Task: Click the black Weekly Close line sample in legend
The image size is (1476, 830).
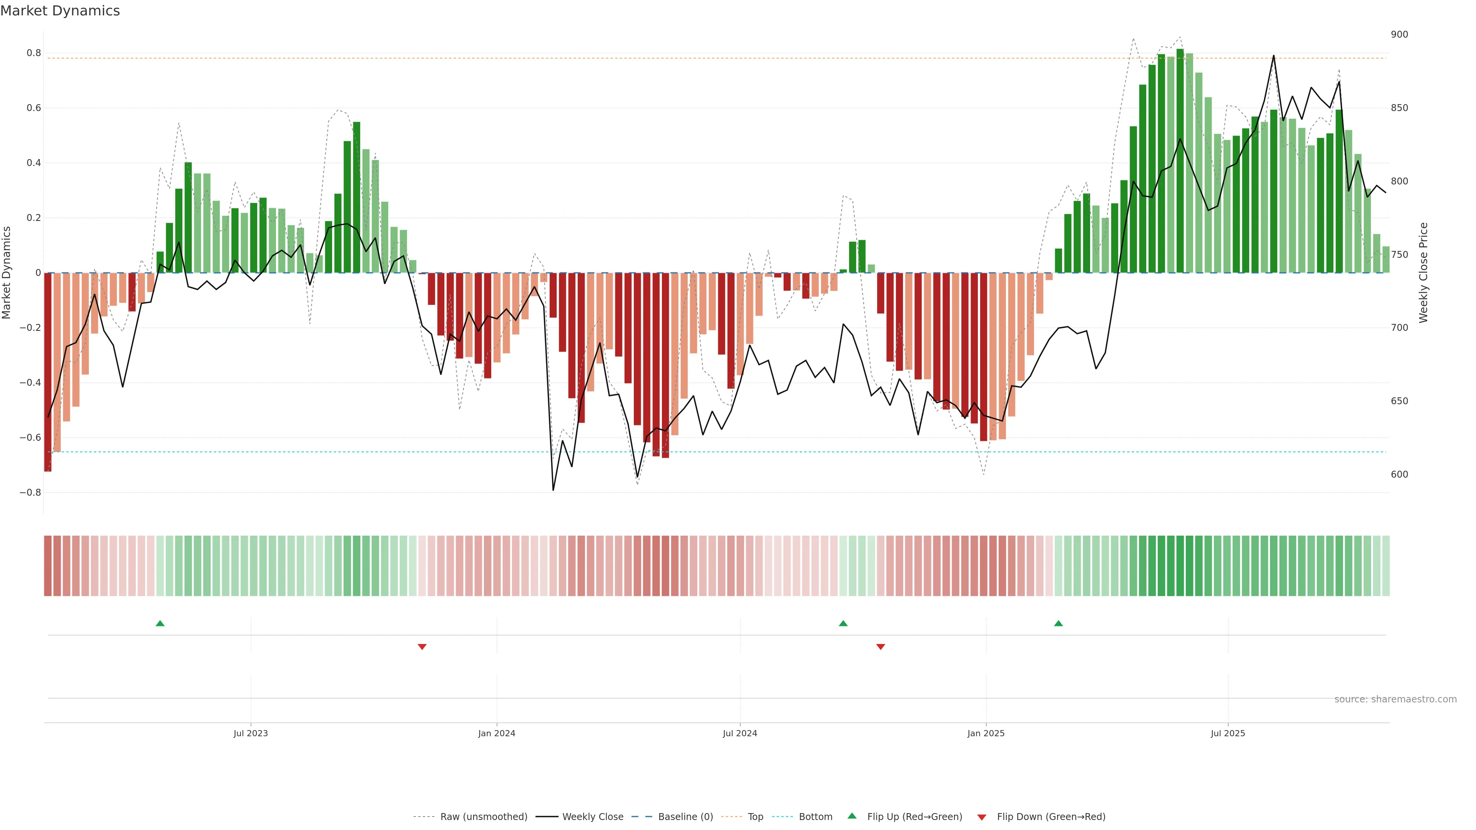Action: (547, 817)
